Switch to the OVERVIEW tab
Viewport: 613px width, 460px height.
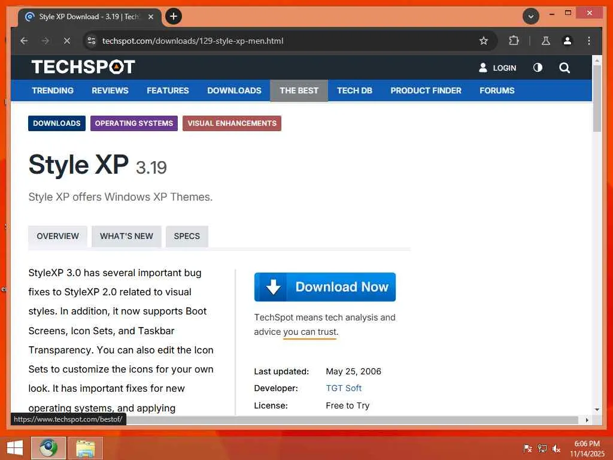tap(58, 236)
